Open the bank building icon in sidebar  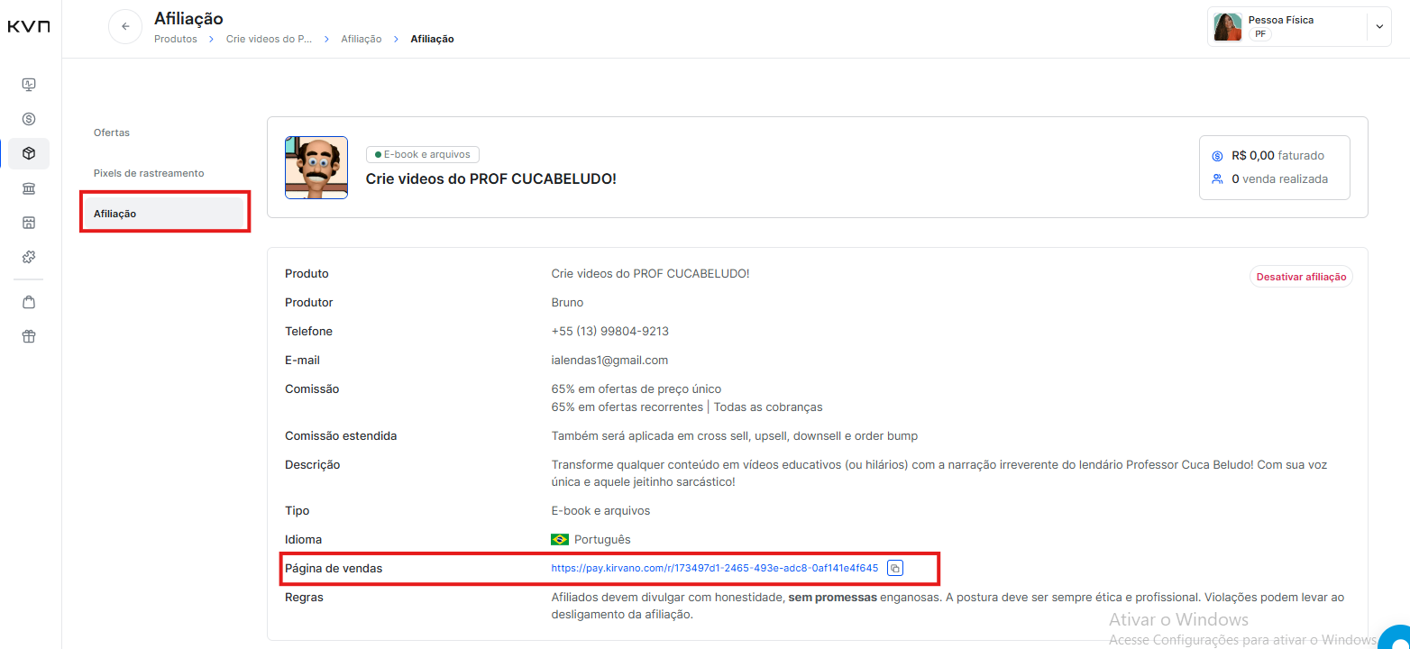[x=29, y=188]
